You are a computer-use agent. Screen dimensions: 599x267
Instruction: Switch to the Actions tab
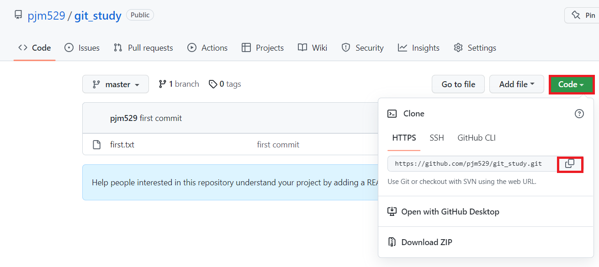tap(207, 48)
